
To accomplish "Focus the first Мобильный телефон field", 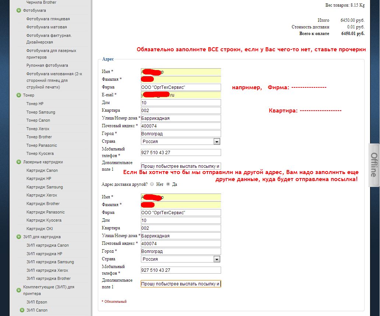I will tap(181, 152).
